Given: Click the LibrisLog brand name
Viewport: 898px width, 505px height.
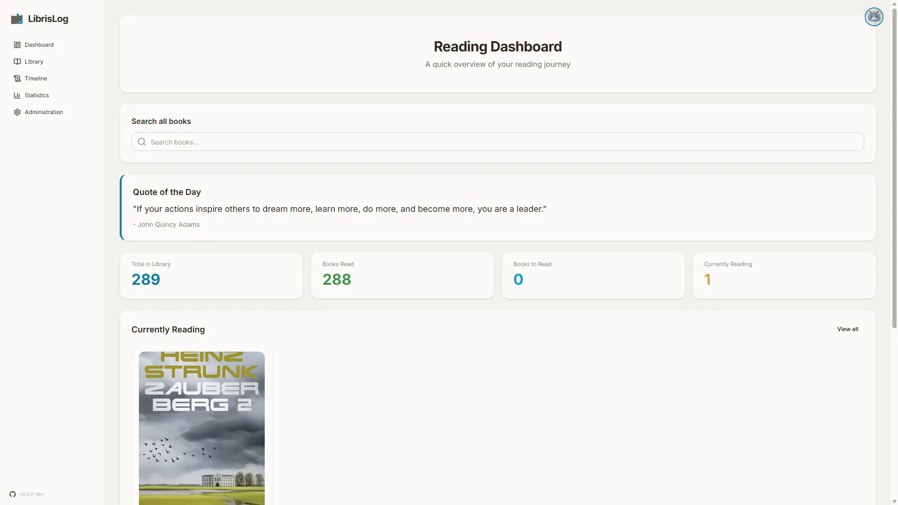Looking at the screenshot, I should coord(48,19).
